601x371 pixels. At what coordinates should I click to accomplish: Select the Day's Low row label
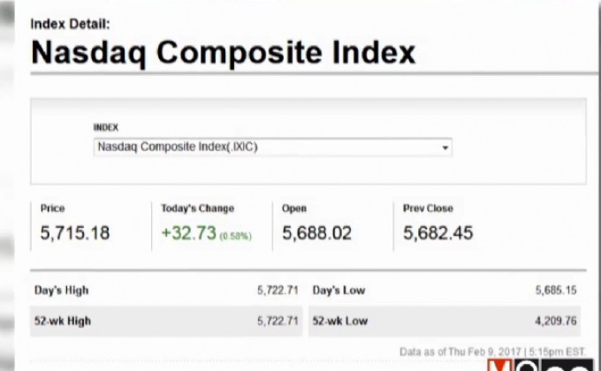tap(338, 291)
